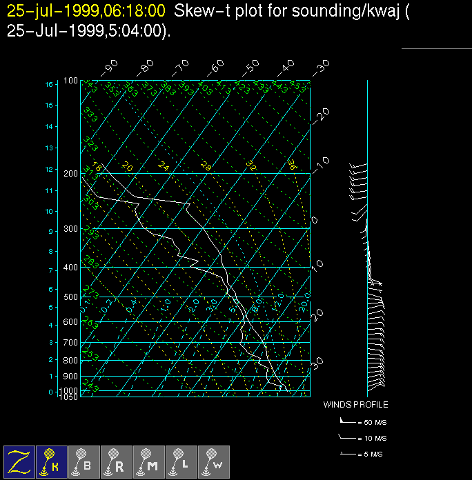Image resolution: width=472 pixels, height=480 pixels.
Task: Click the 100 pressure label at top
Action: (x=70, y=81)
